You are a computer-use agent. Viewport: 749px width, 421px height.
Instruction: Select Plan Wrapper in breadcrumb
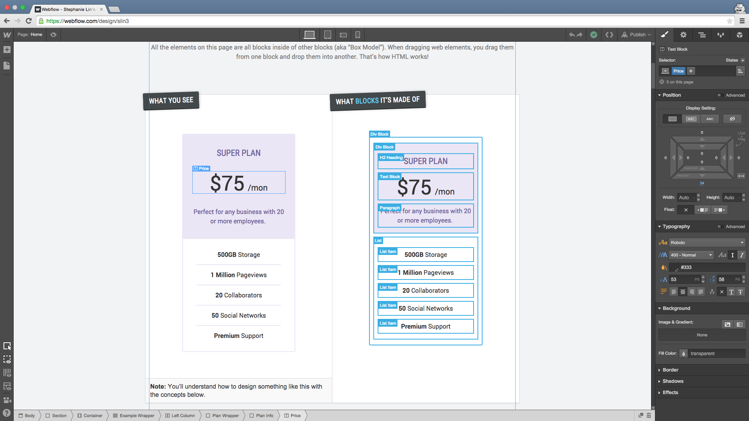pos(222,416)
